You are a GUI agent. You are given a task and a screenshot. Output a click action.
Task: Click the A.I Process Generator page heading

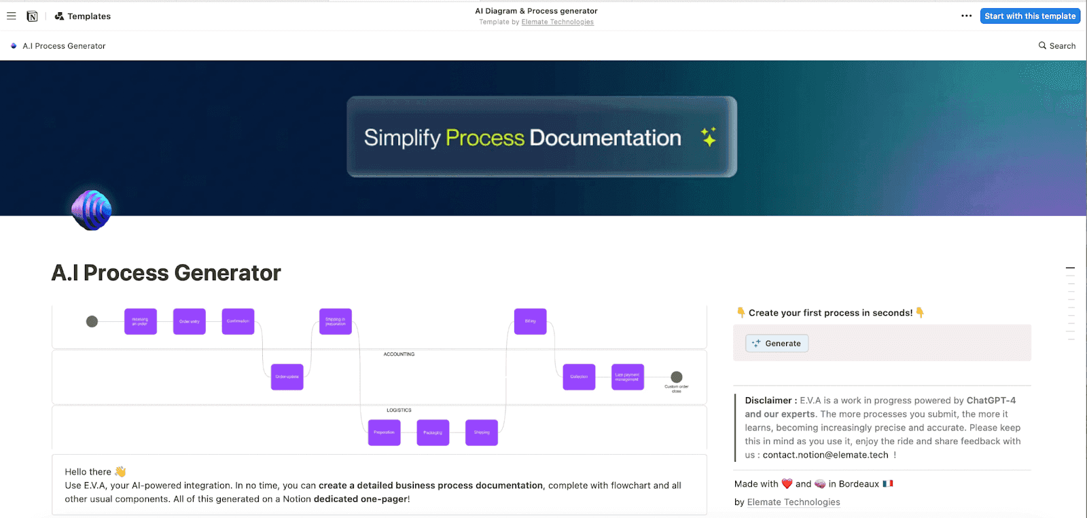point(166,273)
